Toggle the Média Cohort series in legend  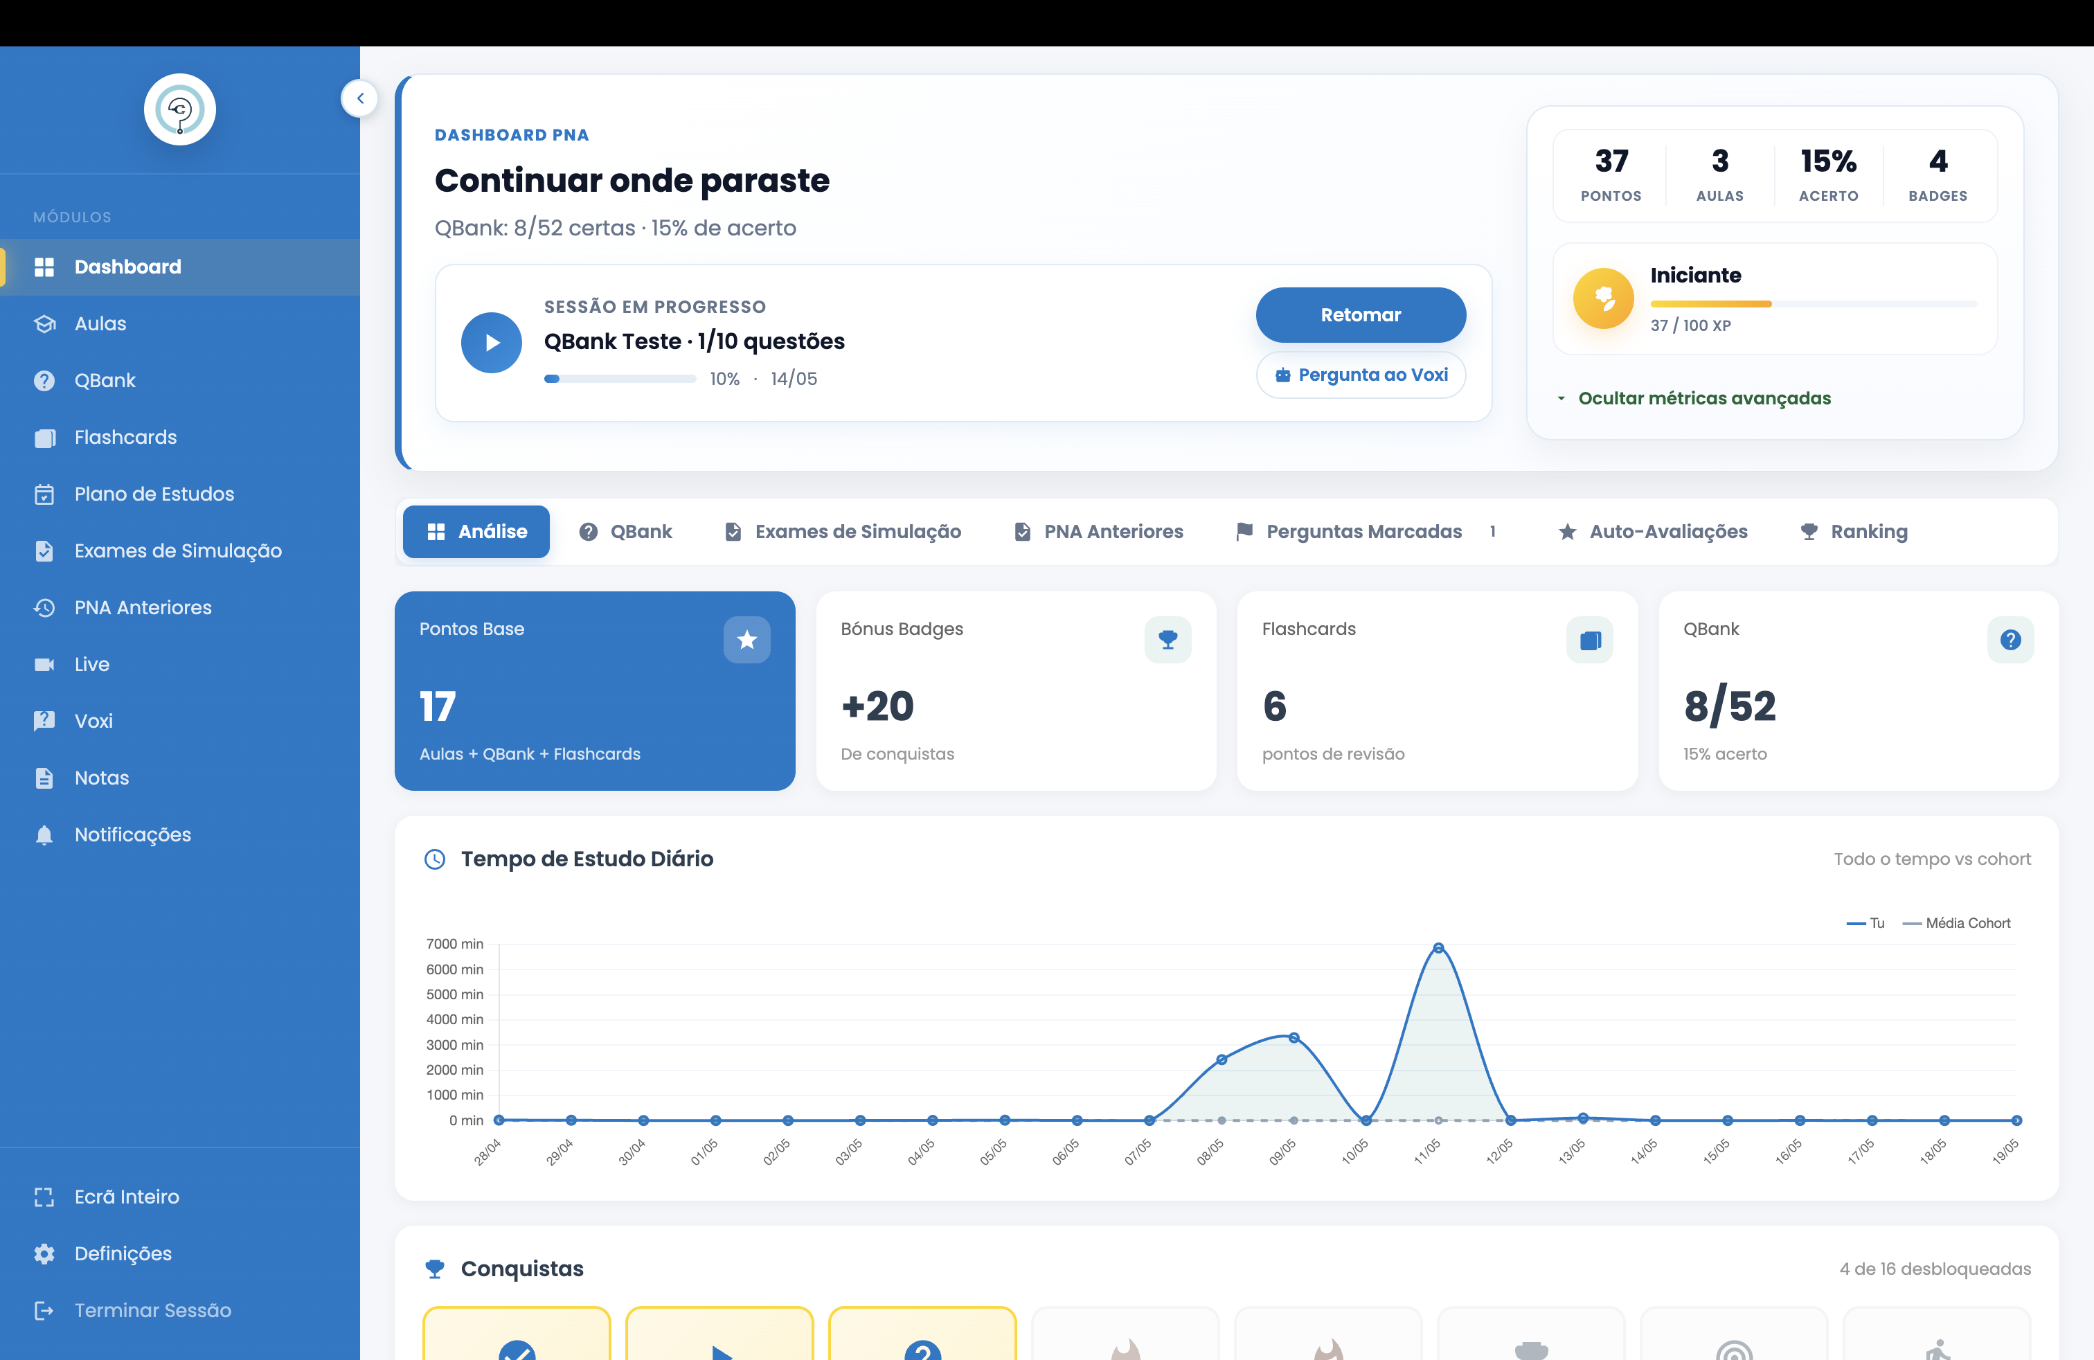pos(1957,923)
